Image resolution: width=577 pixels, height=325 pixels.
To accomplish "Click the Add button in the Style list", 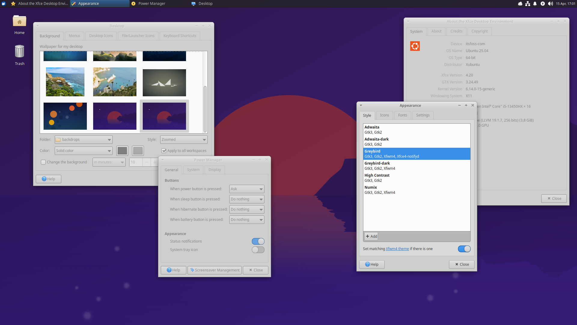I will coord(371,236).
